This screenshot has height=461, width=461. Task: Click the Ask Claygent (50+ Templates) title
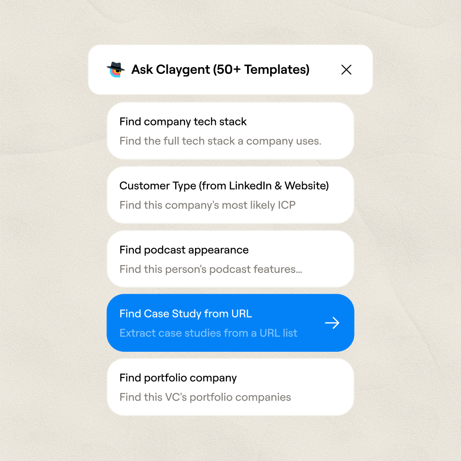[x=220, y=70]
